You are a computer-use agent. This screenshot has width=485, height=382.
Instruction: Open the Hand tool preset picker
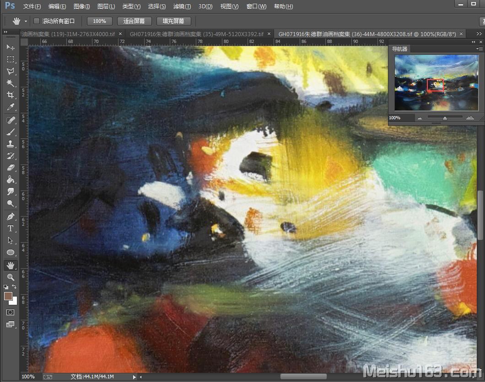click(x=26, y=21)
